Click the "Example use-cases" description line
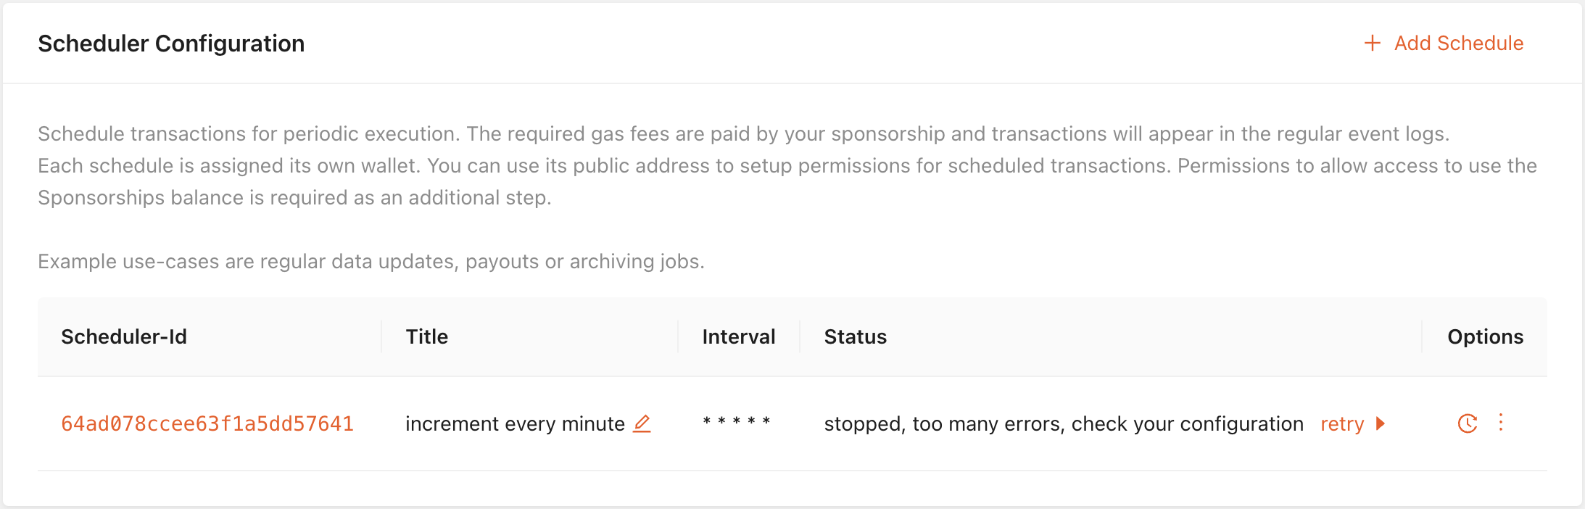 [371, 261]
